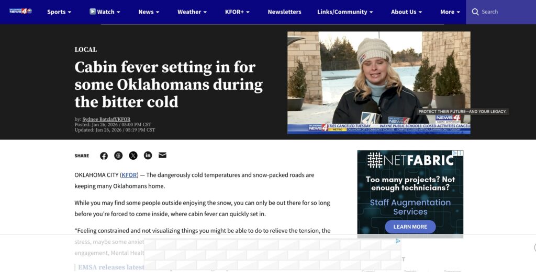Open the Newsletters menu item
This screenshot has width=536, height=272.
click(x=284, y=12)
